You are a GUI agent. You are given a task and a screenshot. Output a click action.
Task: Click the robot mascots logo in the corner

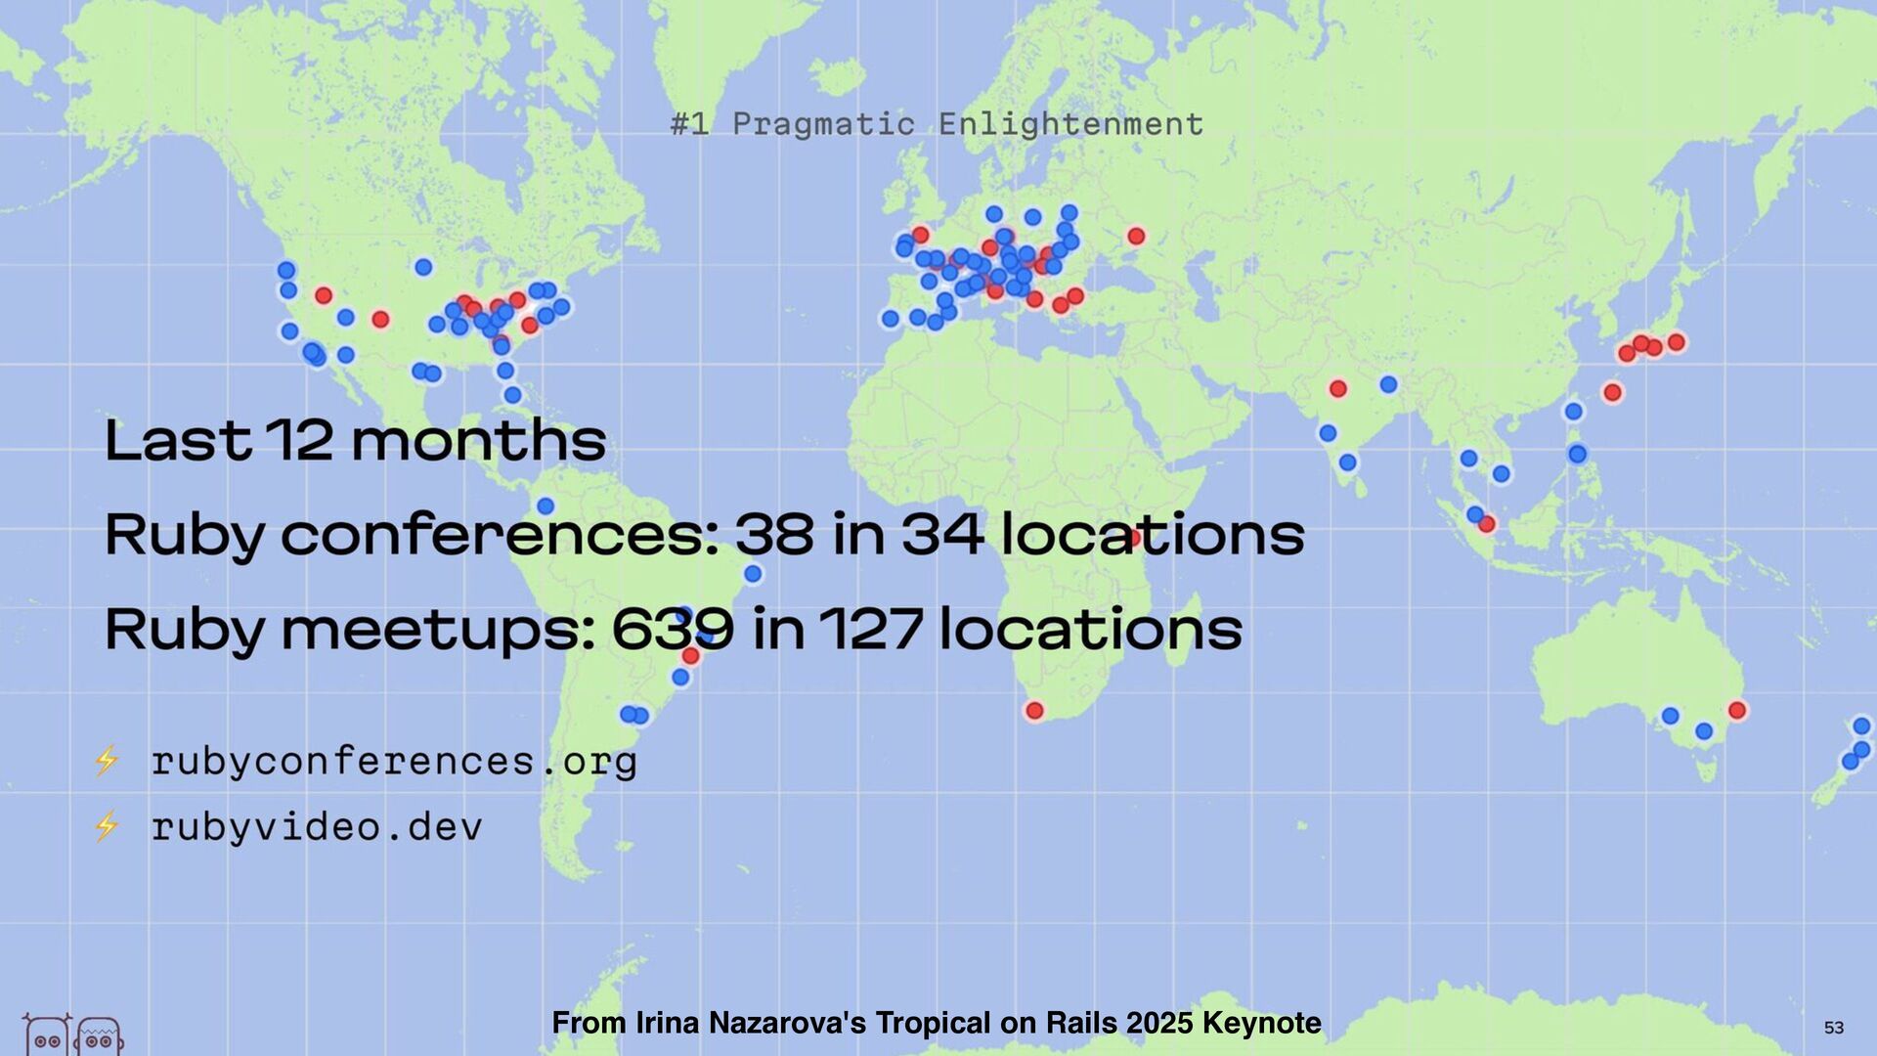[x=73, y=1035]
